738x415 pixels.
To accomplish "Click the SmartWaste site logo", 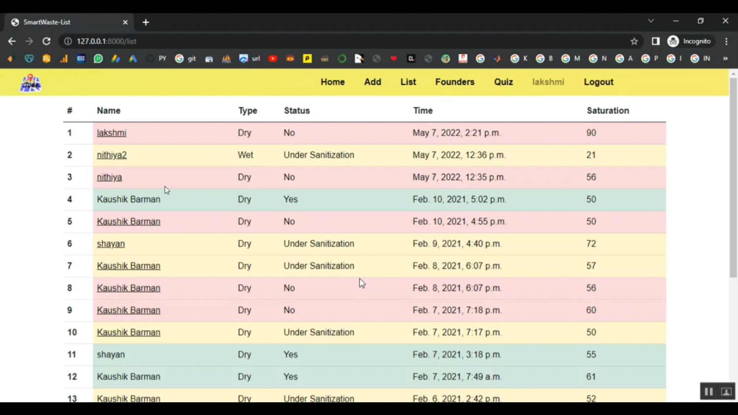I will pos(30,82).
